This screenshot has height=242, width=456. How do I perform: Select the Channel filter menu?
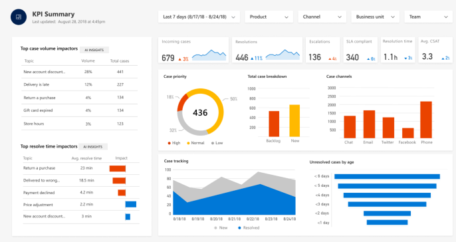322,17
